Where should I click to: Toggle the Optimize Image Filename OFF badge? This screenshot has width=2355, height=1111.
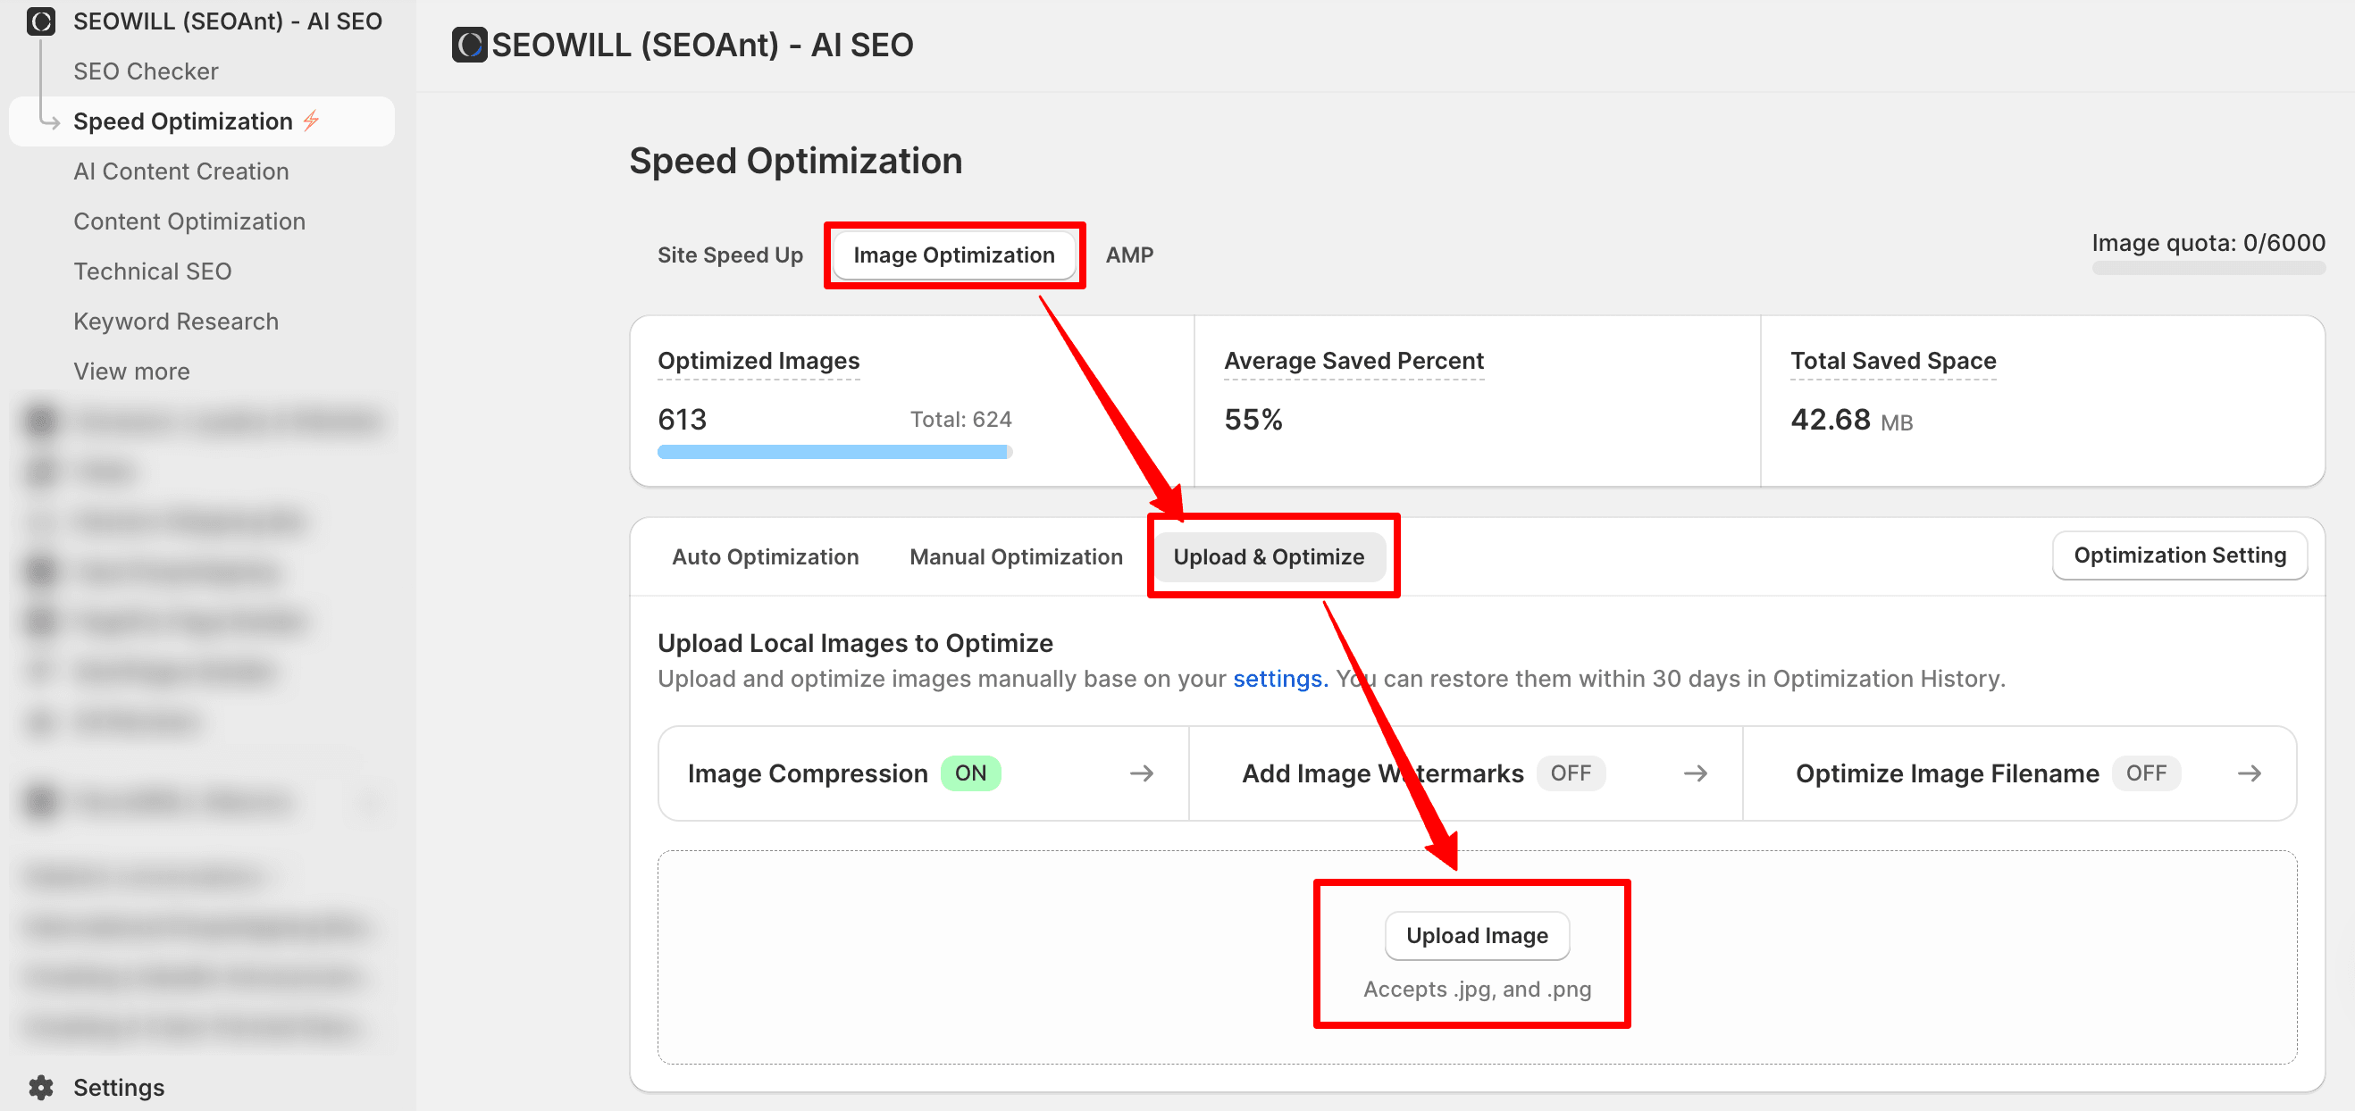point(2145,774)
